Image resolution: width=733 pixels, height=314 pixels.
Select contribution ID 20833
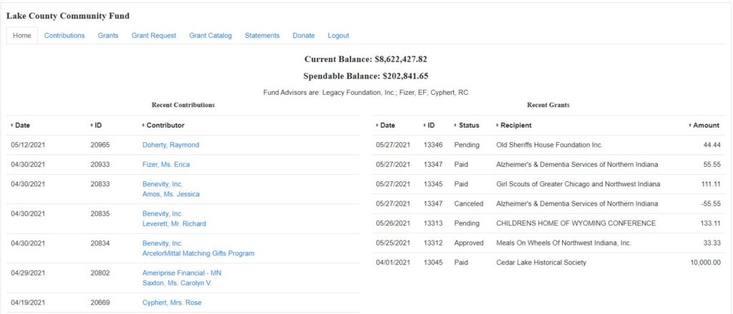(100, 184)
